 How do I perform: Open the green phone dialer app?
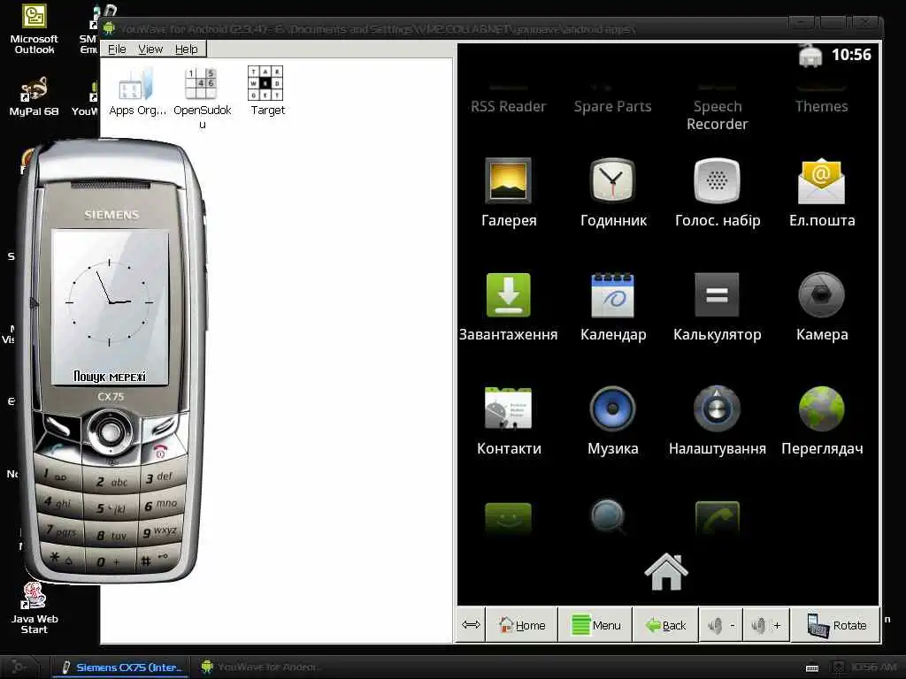pos(717,518)
